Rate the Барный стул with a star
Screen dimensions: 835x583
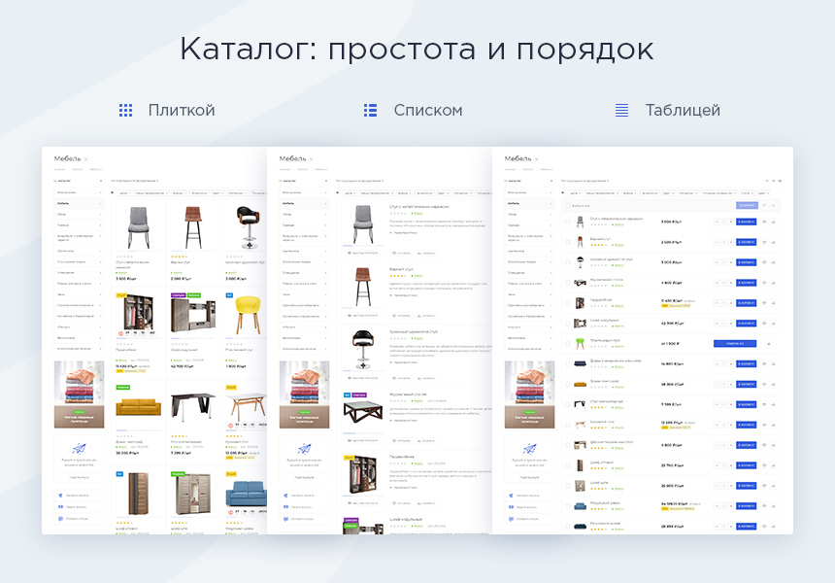(177, 257)
